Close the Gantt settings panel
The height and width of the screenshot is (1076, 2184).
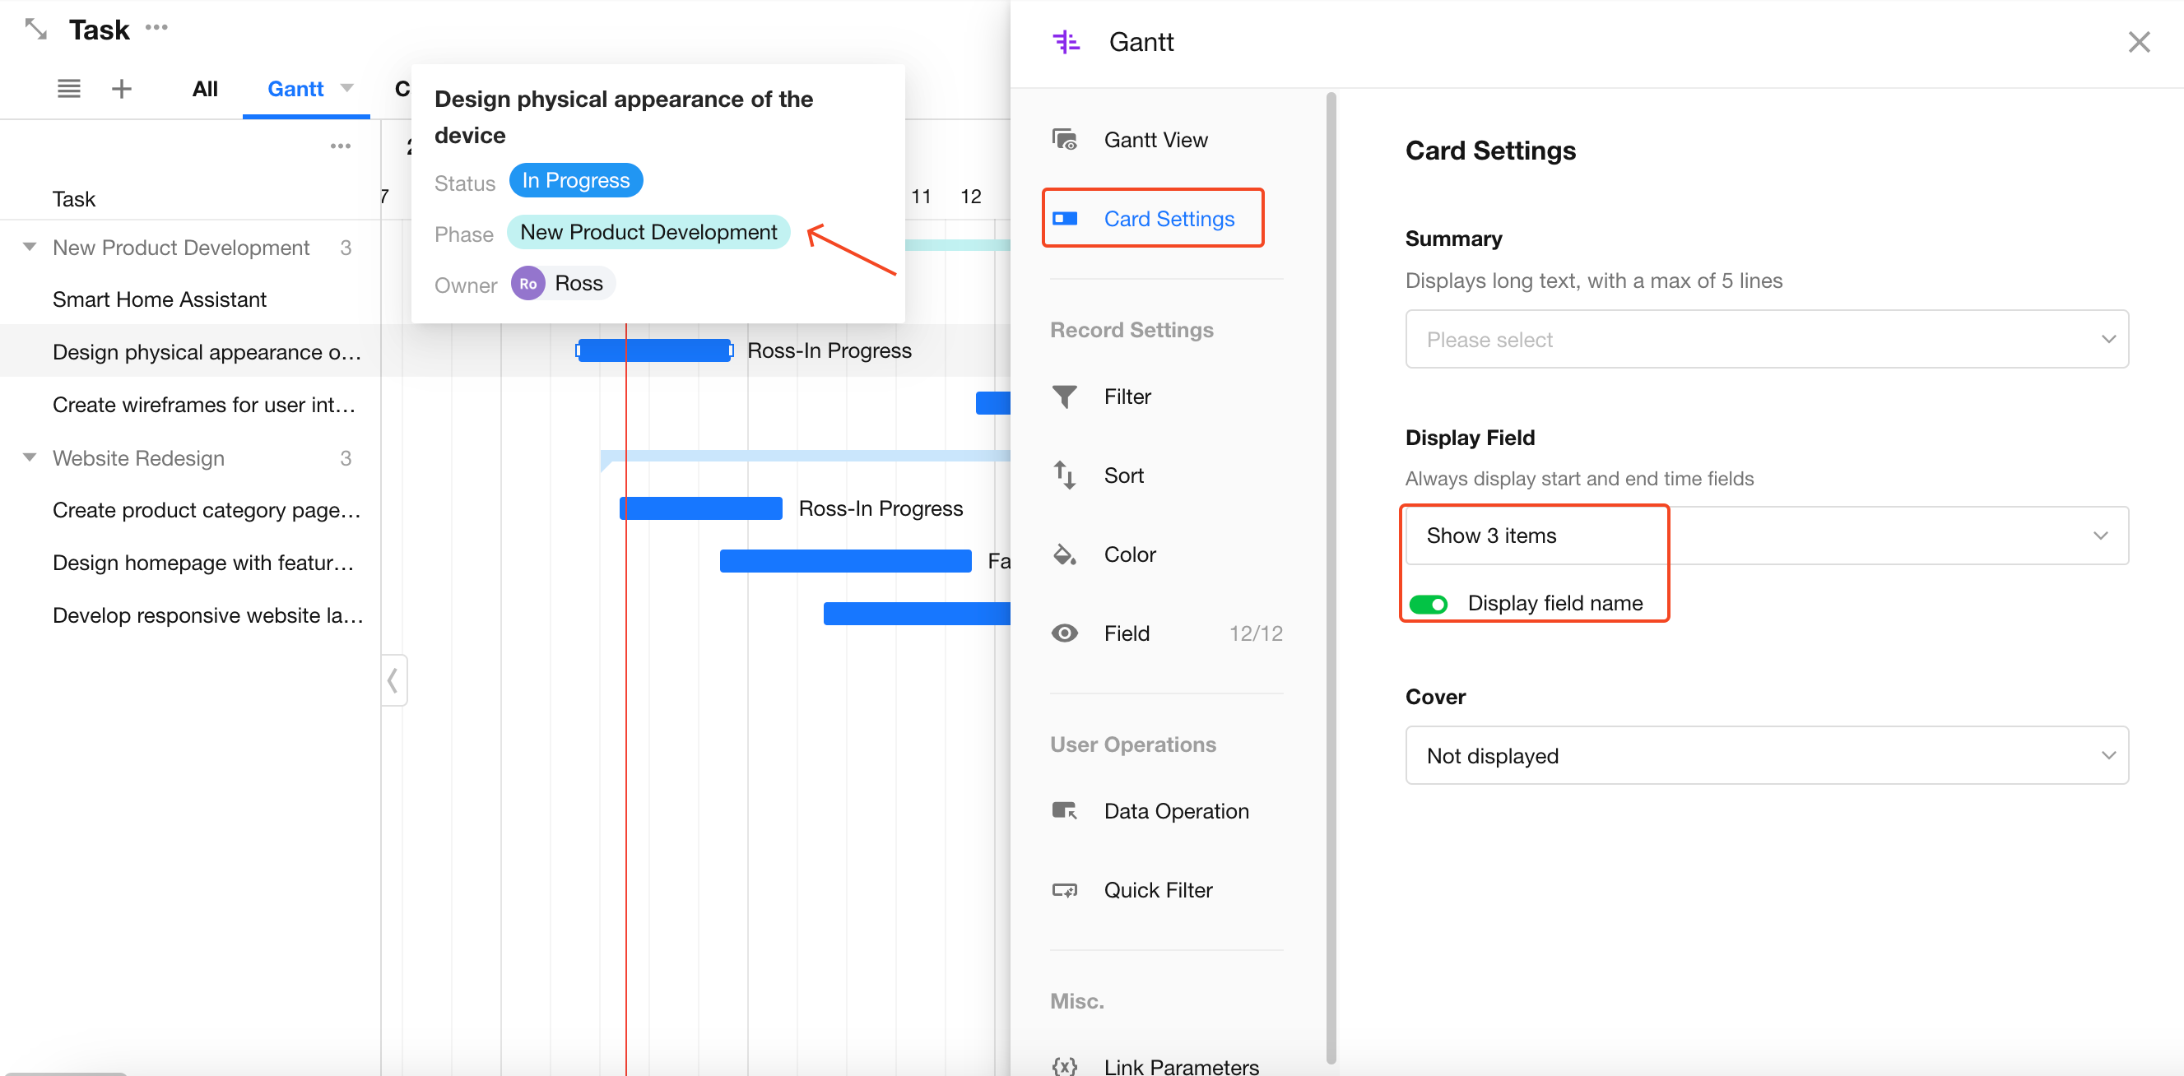[x=2138, y=41]
